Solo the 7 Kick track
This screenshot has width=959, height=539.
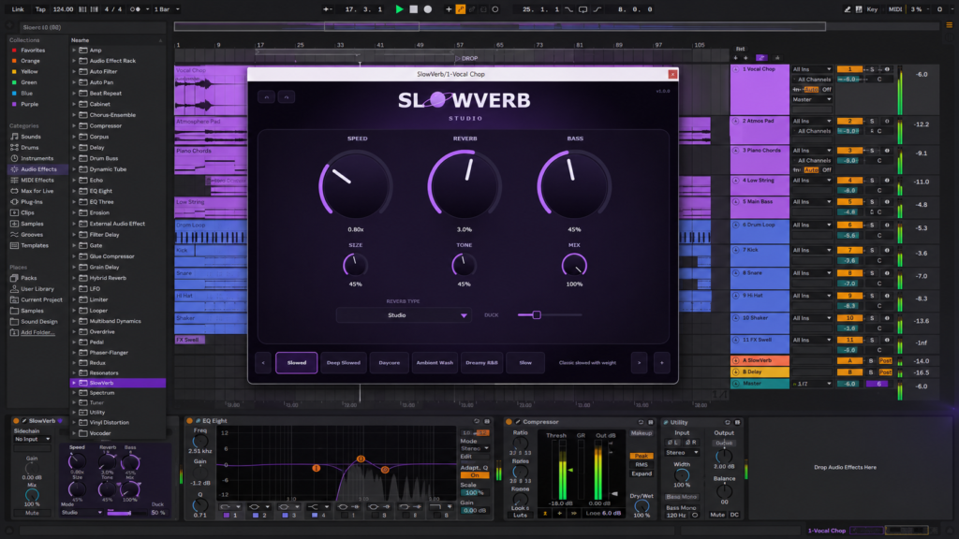coord(872,250)
